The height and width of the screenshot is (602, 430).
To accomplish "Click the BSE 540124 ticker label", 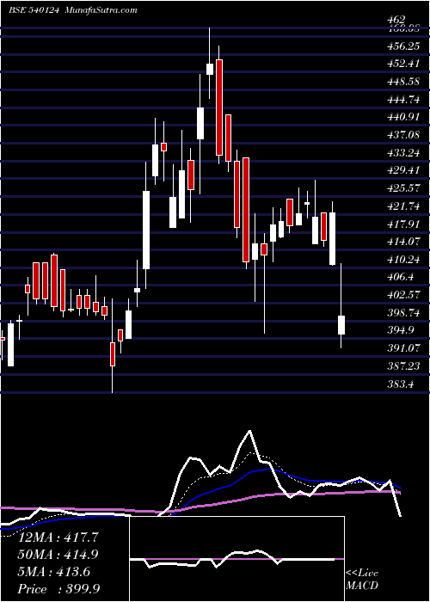I will point(34,10).
